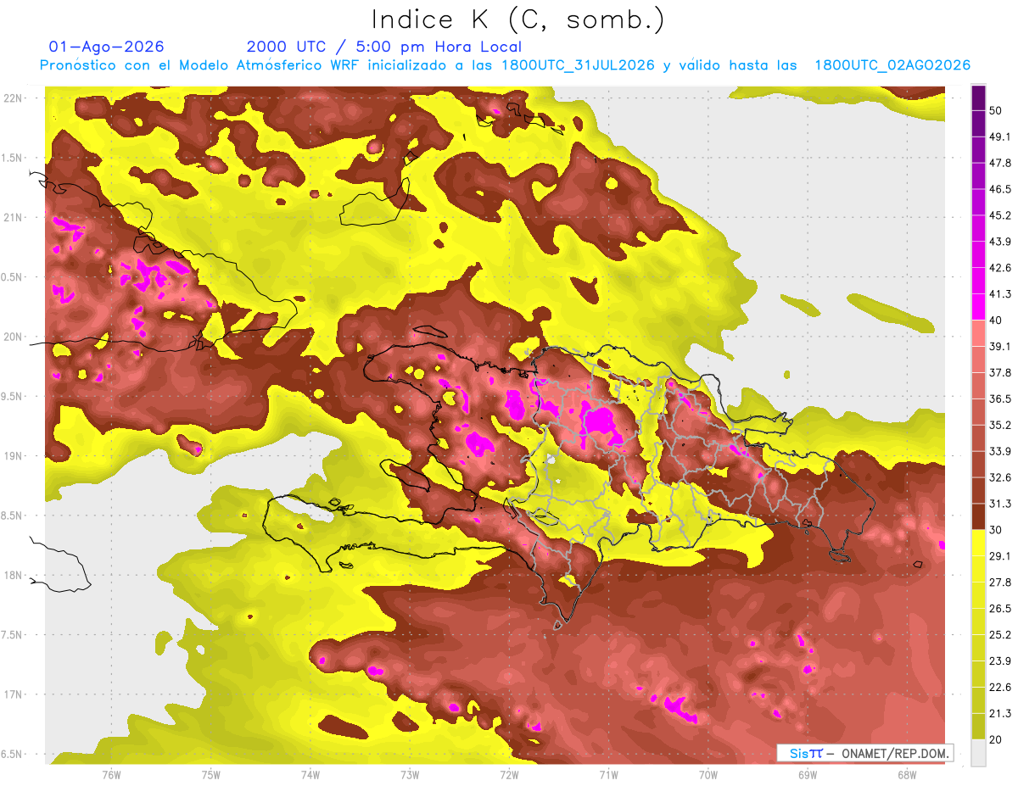The width and height of the screenshot is (1018, 786).
Task: Click the large magenta blob near central Hispaniola
Action: tap(601, 422)
